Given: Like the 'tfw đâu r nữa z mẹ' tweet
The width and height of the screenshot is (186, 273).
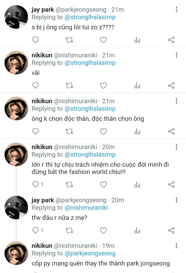Looking at the screenshot, I should pos(103,230).
